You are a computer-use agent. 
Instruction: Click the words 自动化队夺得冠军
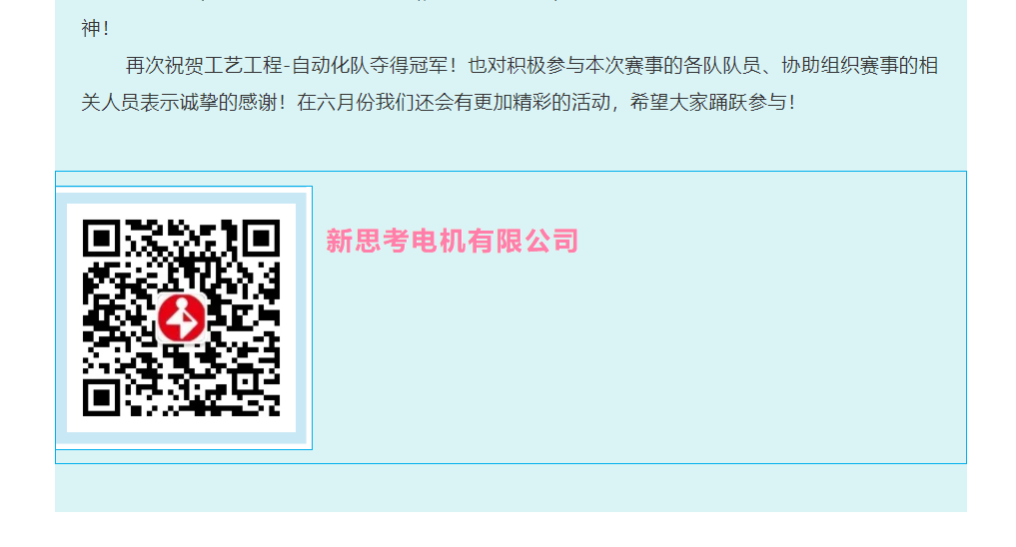(370, 66)
